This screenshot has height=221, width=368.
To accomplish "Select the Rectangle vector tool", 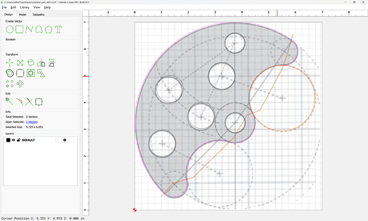I will click(20, 29).
